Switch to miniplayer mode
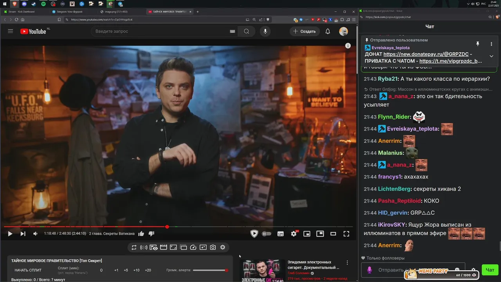The height and width of the screenshot is (282, 501). click(307, 234)
